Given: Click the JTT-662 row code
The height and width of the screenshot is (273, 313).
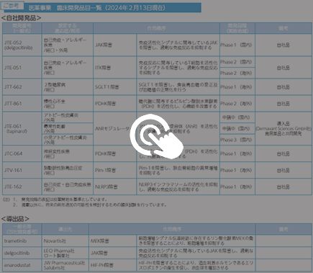Looking at the screenshot, I should pyautogui.click(x=22, y=87).
